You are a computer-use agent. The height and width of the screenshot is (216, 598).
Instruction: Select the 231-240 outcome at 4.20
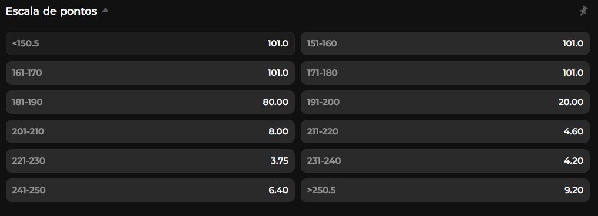[x=445, y=161]
